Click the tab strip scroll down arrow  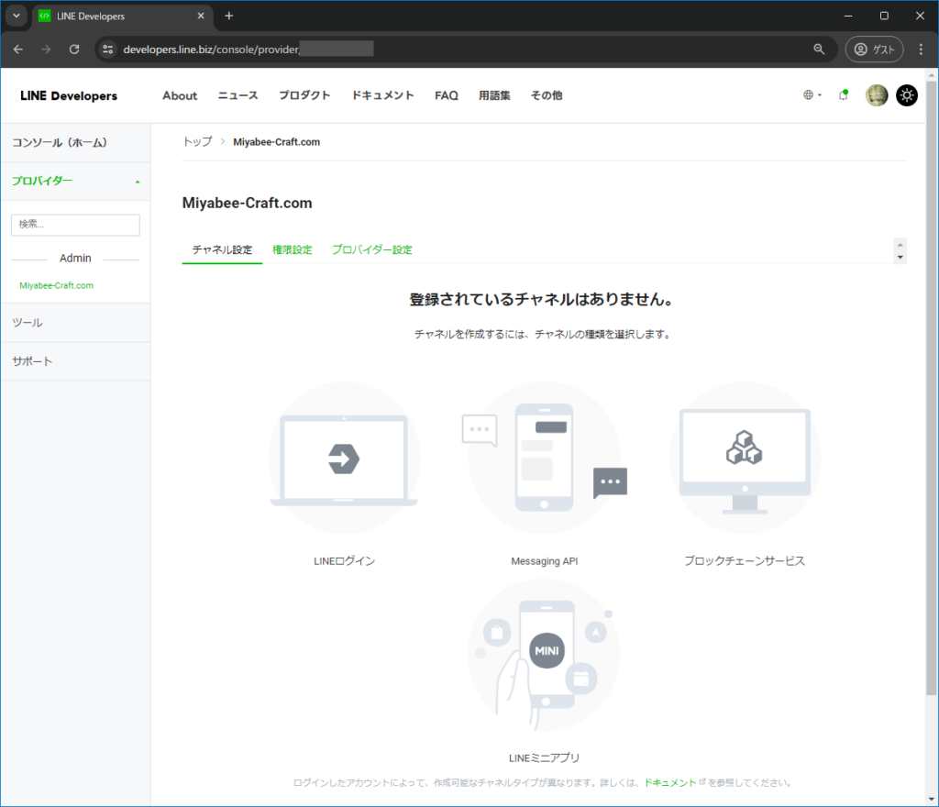tap(900, 258)
